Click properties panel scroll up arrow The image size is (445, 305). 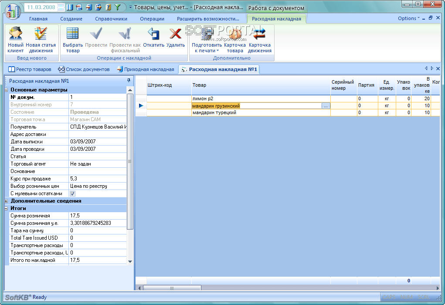(x=130, y=90)
